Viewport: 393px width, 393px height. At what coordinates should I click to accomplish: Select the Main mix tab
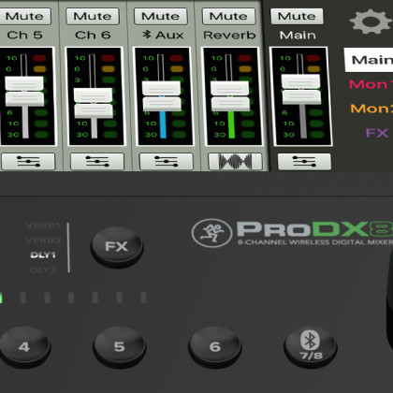coord(369,60)
